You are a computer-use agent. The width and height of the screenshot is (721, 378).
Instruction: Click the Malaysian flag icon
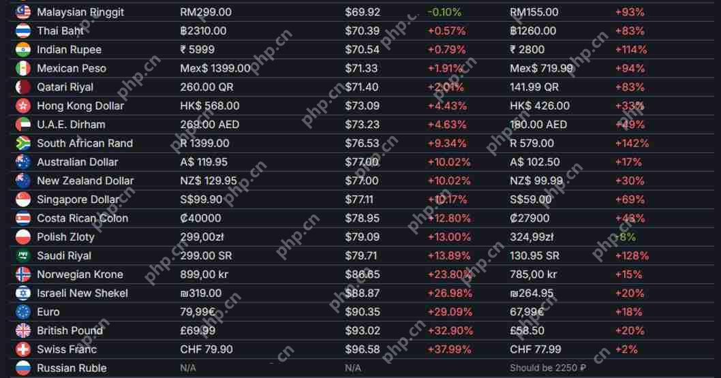click(x=23, y=12)
